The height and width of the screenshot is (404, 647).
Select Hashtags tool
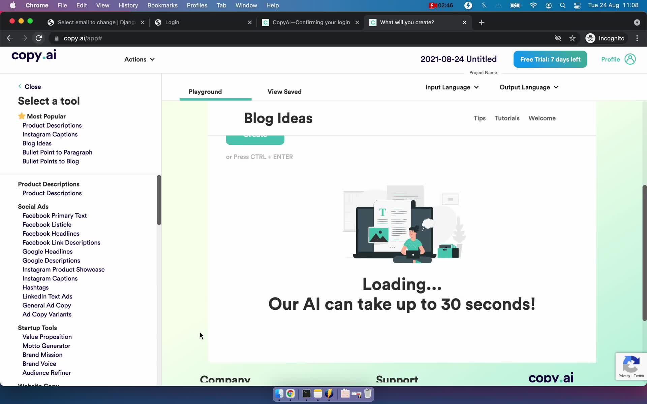point(35,288)
